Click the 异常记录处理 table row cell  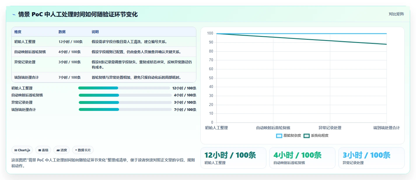point(25,62)
